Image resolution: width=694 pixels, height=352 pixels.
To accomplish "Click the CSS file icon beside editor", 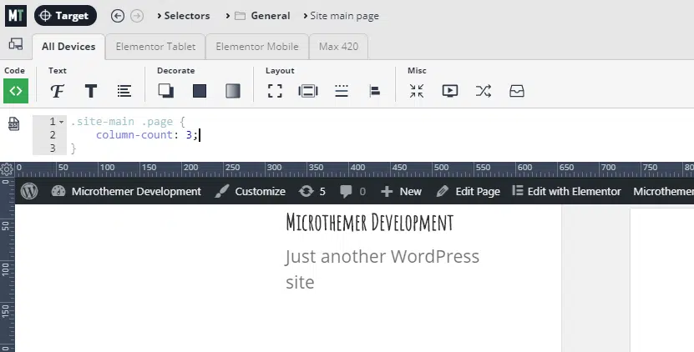I will tap(13, 123).
